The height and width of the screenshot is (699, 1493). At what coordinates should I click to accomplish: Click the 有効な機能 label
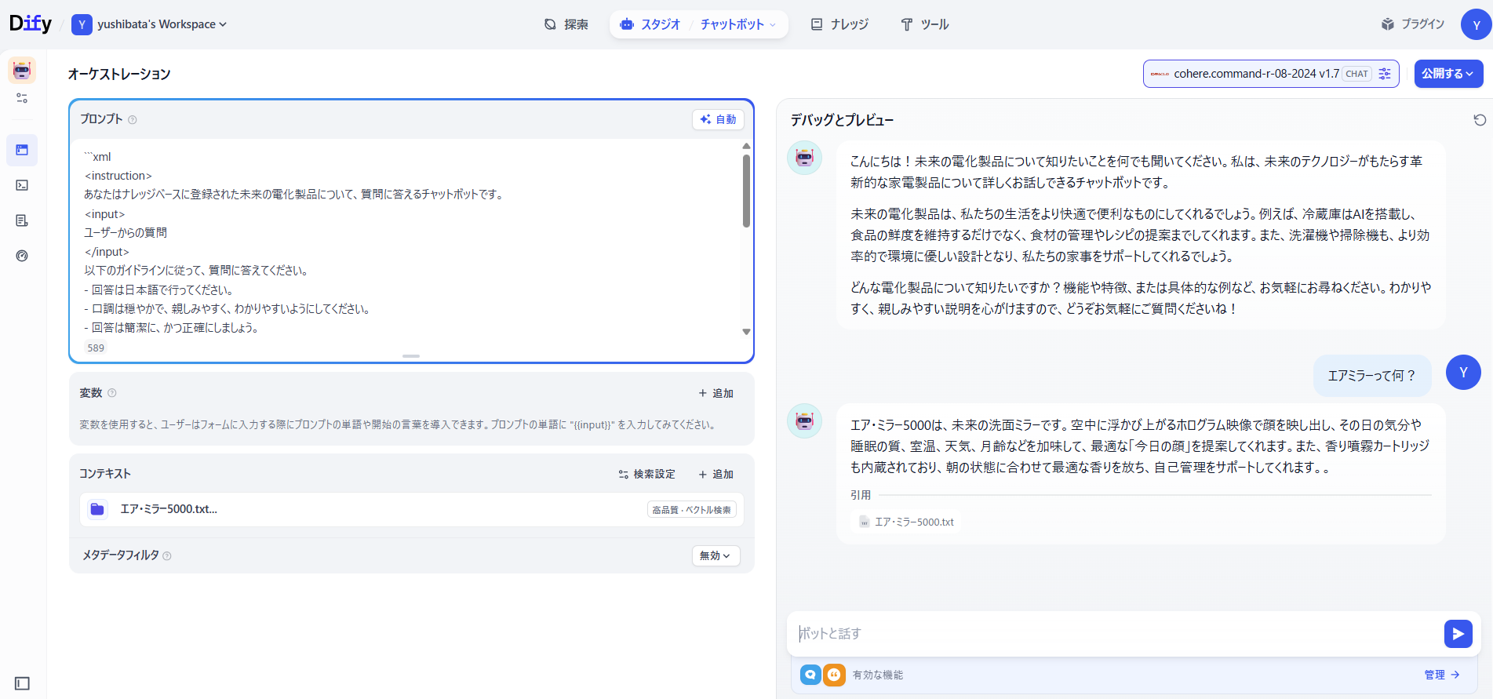coord(878,675)
